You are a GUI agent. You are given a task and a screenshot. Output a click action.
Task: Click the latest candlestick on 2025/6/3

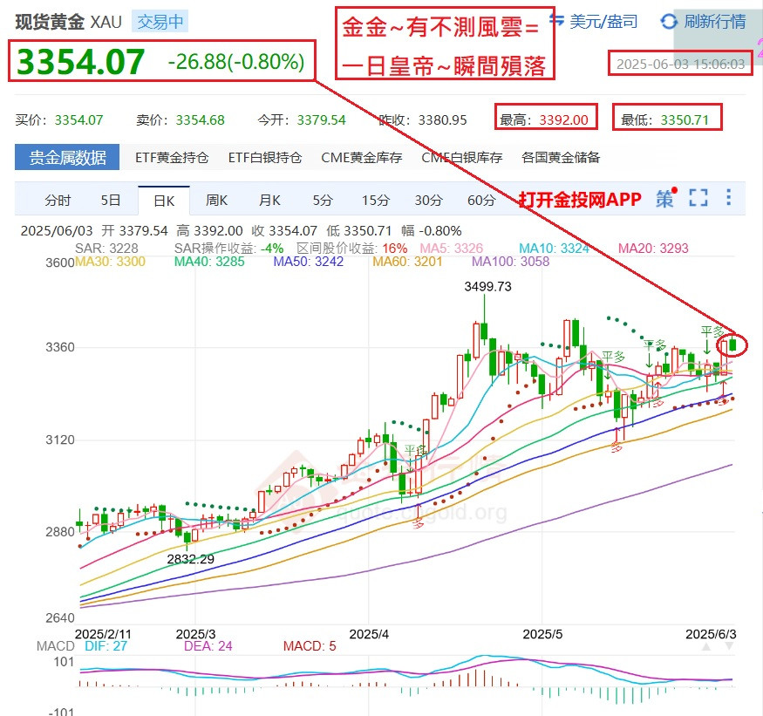(x=732, y=345)
